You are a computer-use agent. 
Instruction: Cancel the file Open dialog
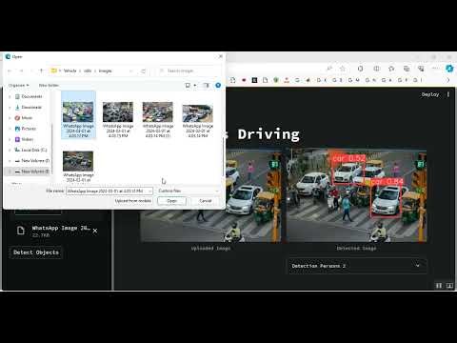click(x=206, y=201)
